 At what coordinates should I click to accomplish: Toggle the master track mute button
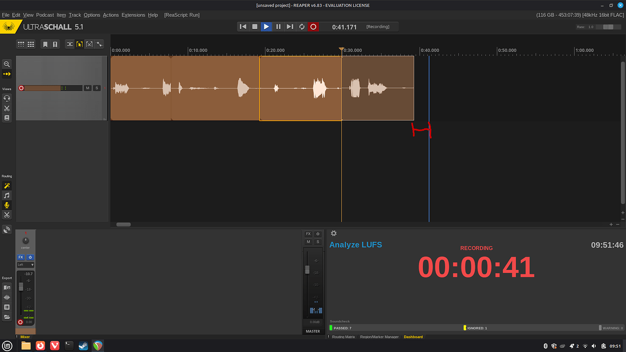(x=308, y=242)
